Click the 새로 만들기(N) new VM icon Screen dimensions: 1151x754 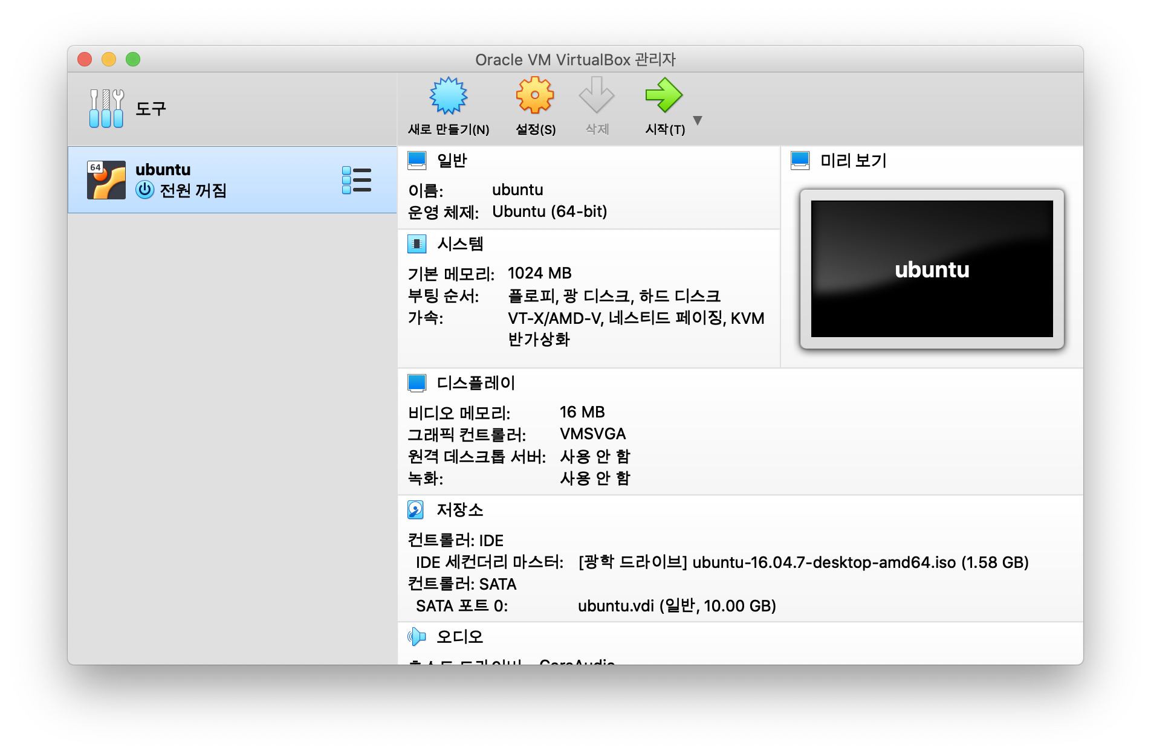pyautogui.click(x=449, y=95)
